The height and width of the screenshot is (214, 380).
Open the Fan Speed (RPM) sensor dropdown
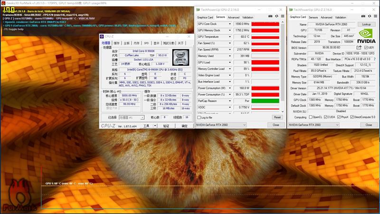(x=230, y=49)
